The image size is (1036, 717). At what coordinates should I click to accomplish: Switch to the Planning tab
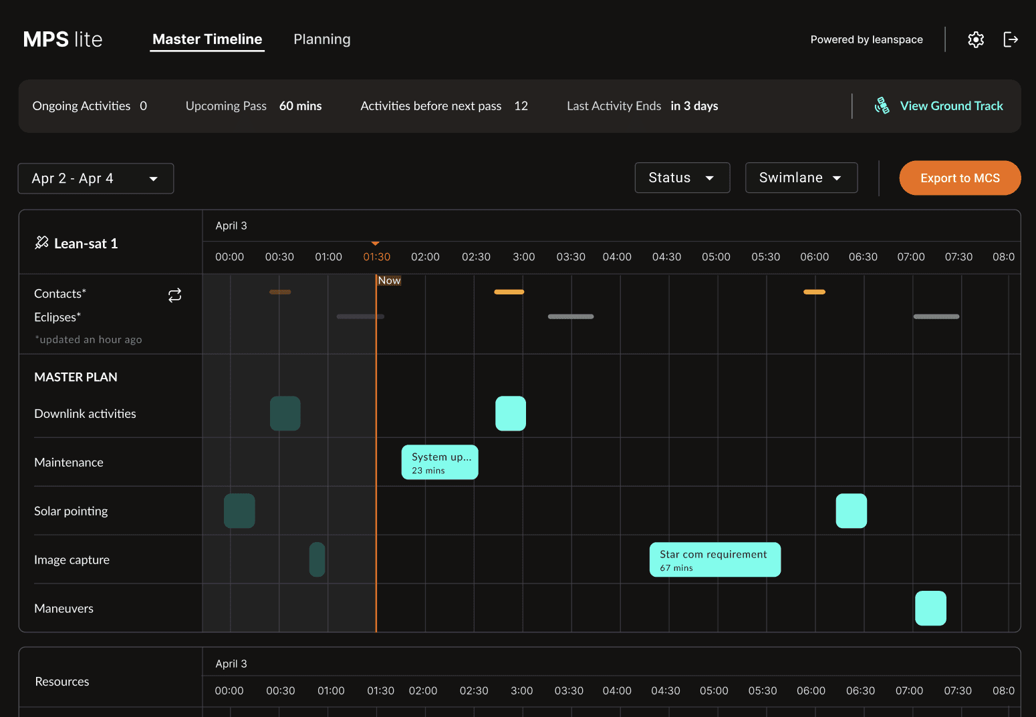(x=322, y=39)
